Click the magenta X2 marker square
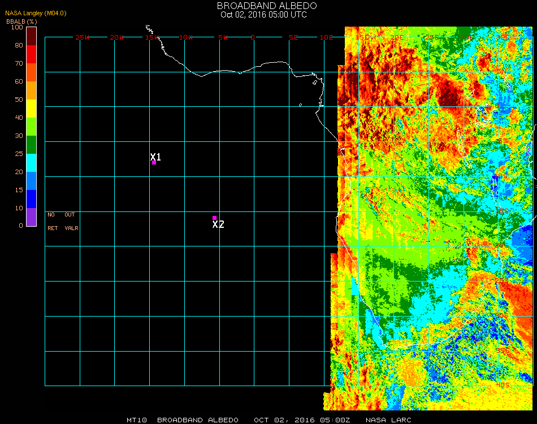 pos(214,218)
